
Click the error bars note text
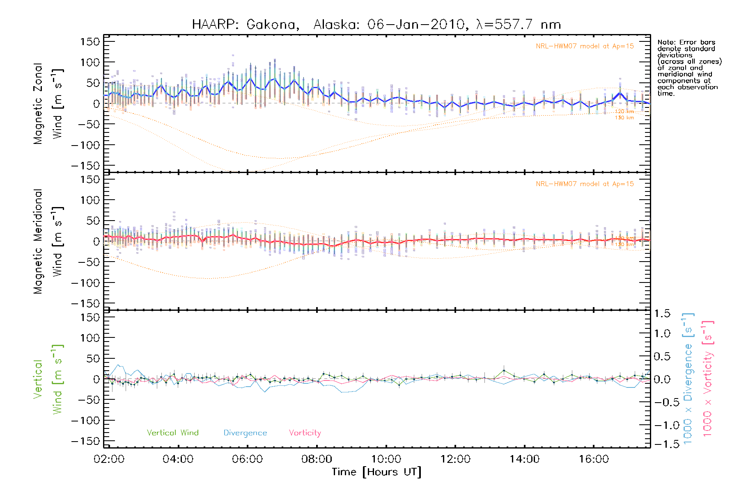(689, 68)
